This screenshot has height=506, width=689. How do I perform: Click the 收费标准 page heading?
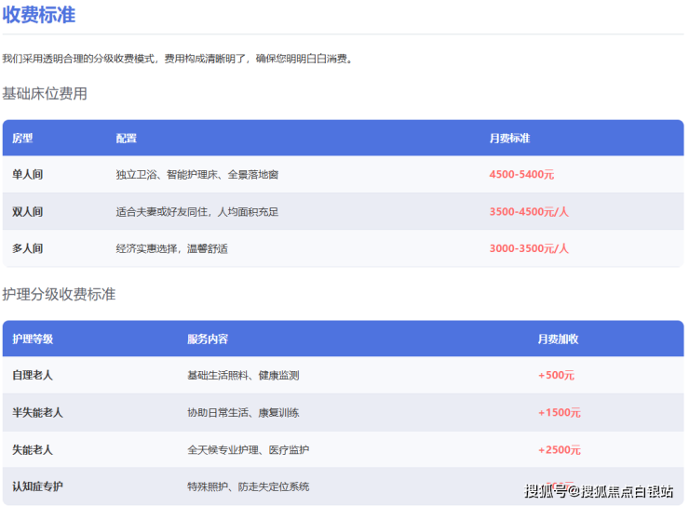coord(39,15)
